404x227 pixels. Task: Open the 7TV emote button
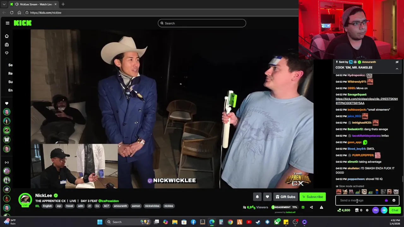(x=376, y=210)
